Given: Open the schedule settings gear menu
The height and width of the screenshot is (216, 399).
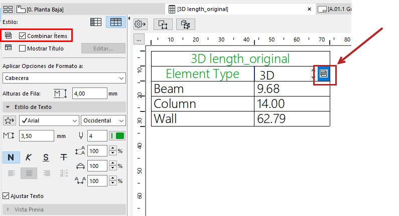Looking at the screenshot, I should click(141, 24).
